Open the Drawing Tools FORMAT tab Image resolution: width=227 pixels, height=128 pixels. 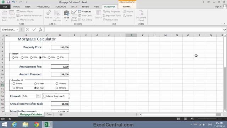pos(127,7)
